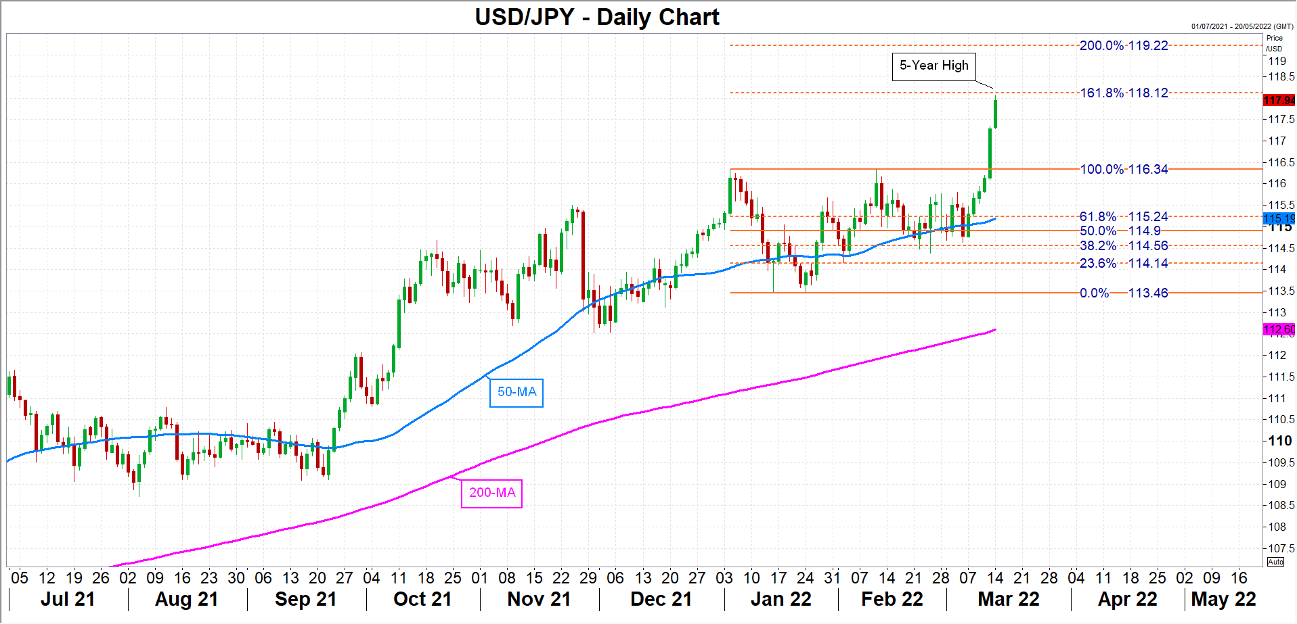Click the 61.8% 115.24 Fibonacci label
Viewport: 1297px width, 624px height.
click(x=1124, y=216)
